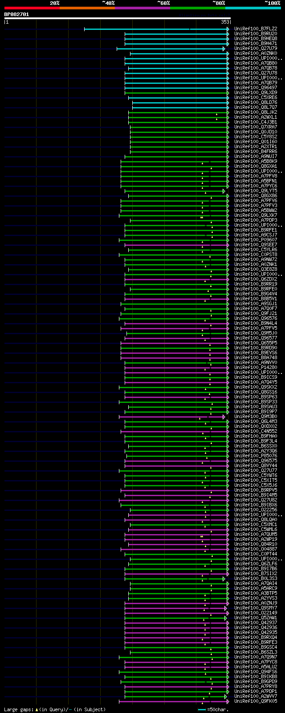Image resolution: width=285 pixels, height=713 pixels.
Task: Click the white query sequence bar
Action: coord(118,18)
